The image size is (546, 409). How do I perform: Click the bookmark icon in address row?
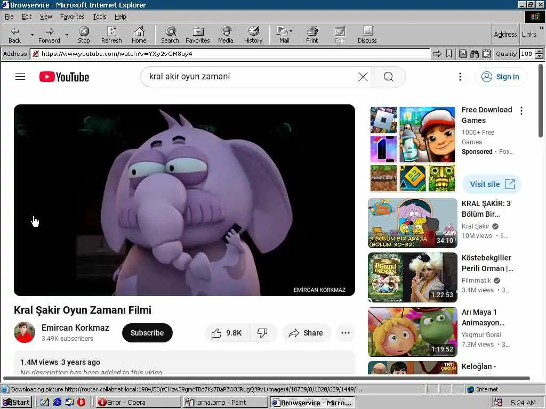point(449,54)
